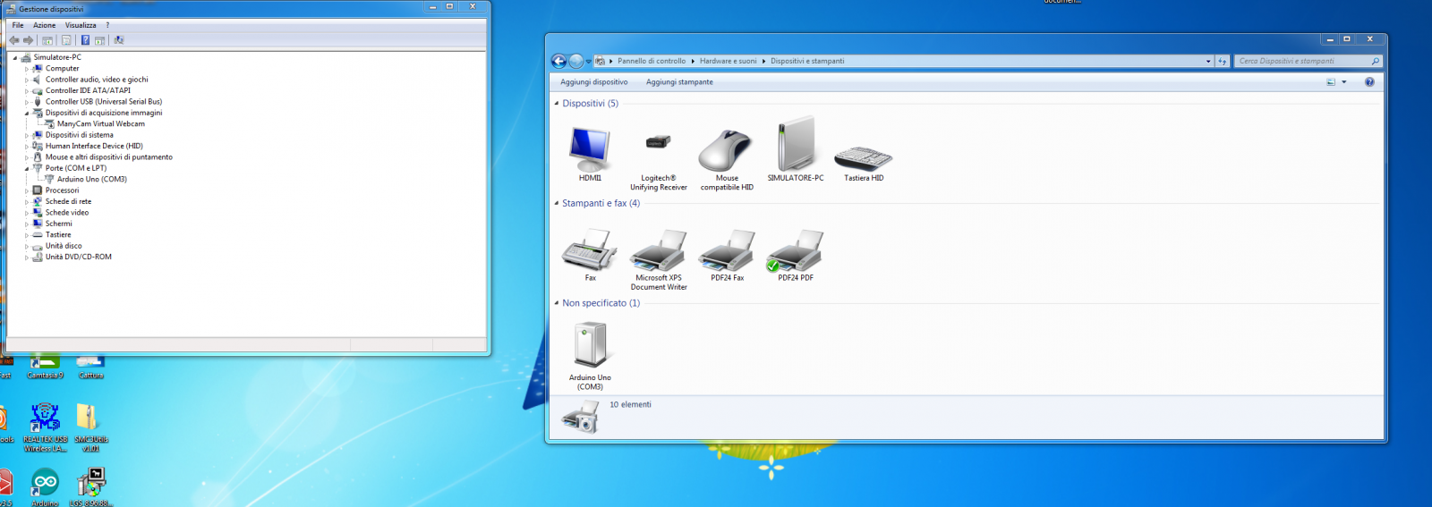Open the REALTEK USB Wireless LAN desktop shortcut
Viewport: 1432px width, 507px height.
click(45, 418)
